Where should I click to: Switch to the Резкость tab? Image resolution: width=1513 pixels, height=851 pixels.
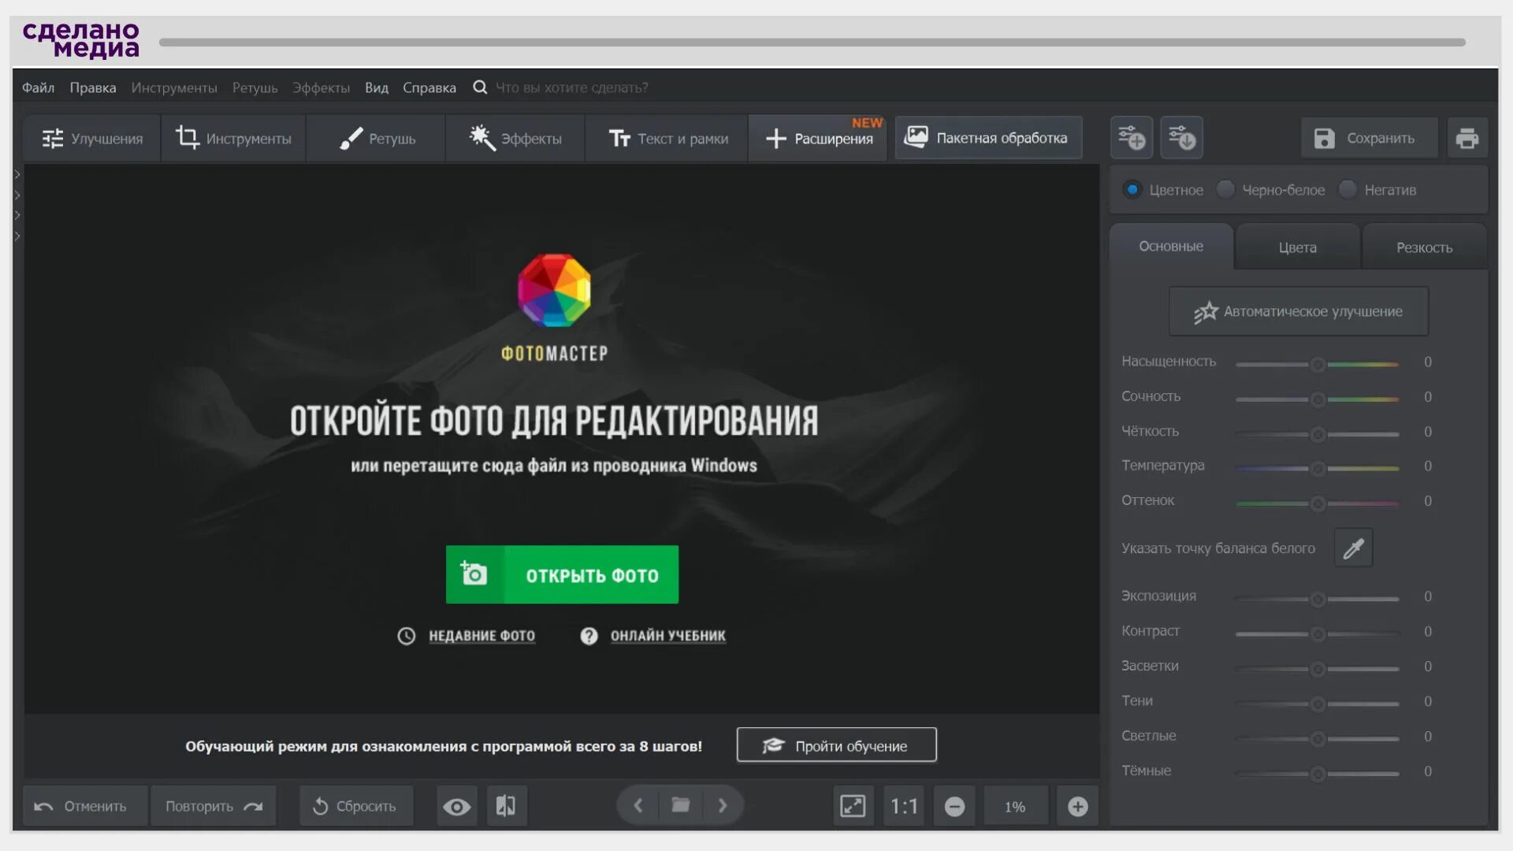(1424, 247)
